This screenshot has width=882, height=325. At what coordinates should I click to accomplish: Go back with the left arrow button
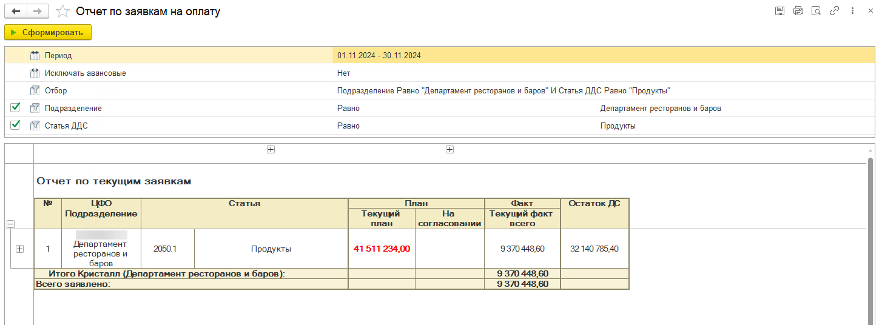16,11
